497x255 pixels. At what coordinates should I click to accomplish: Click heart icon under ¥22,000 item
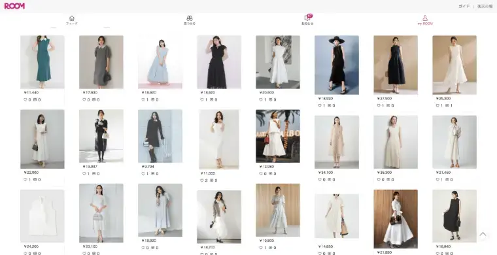(26, 179)
